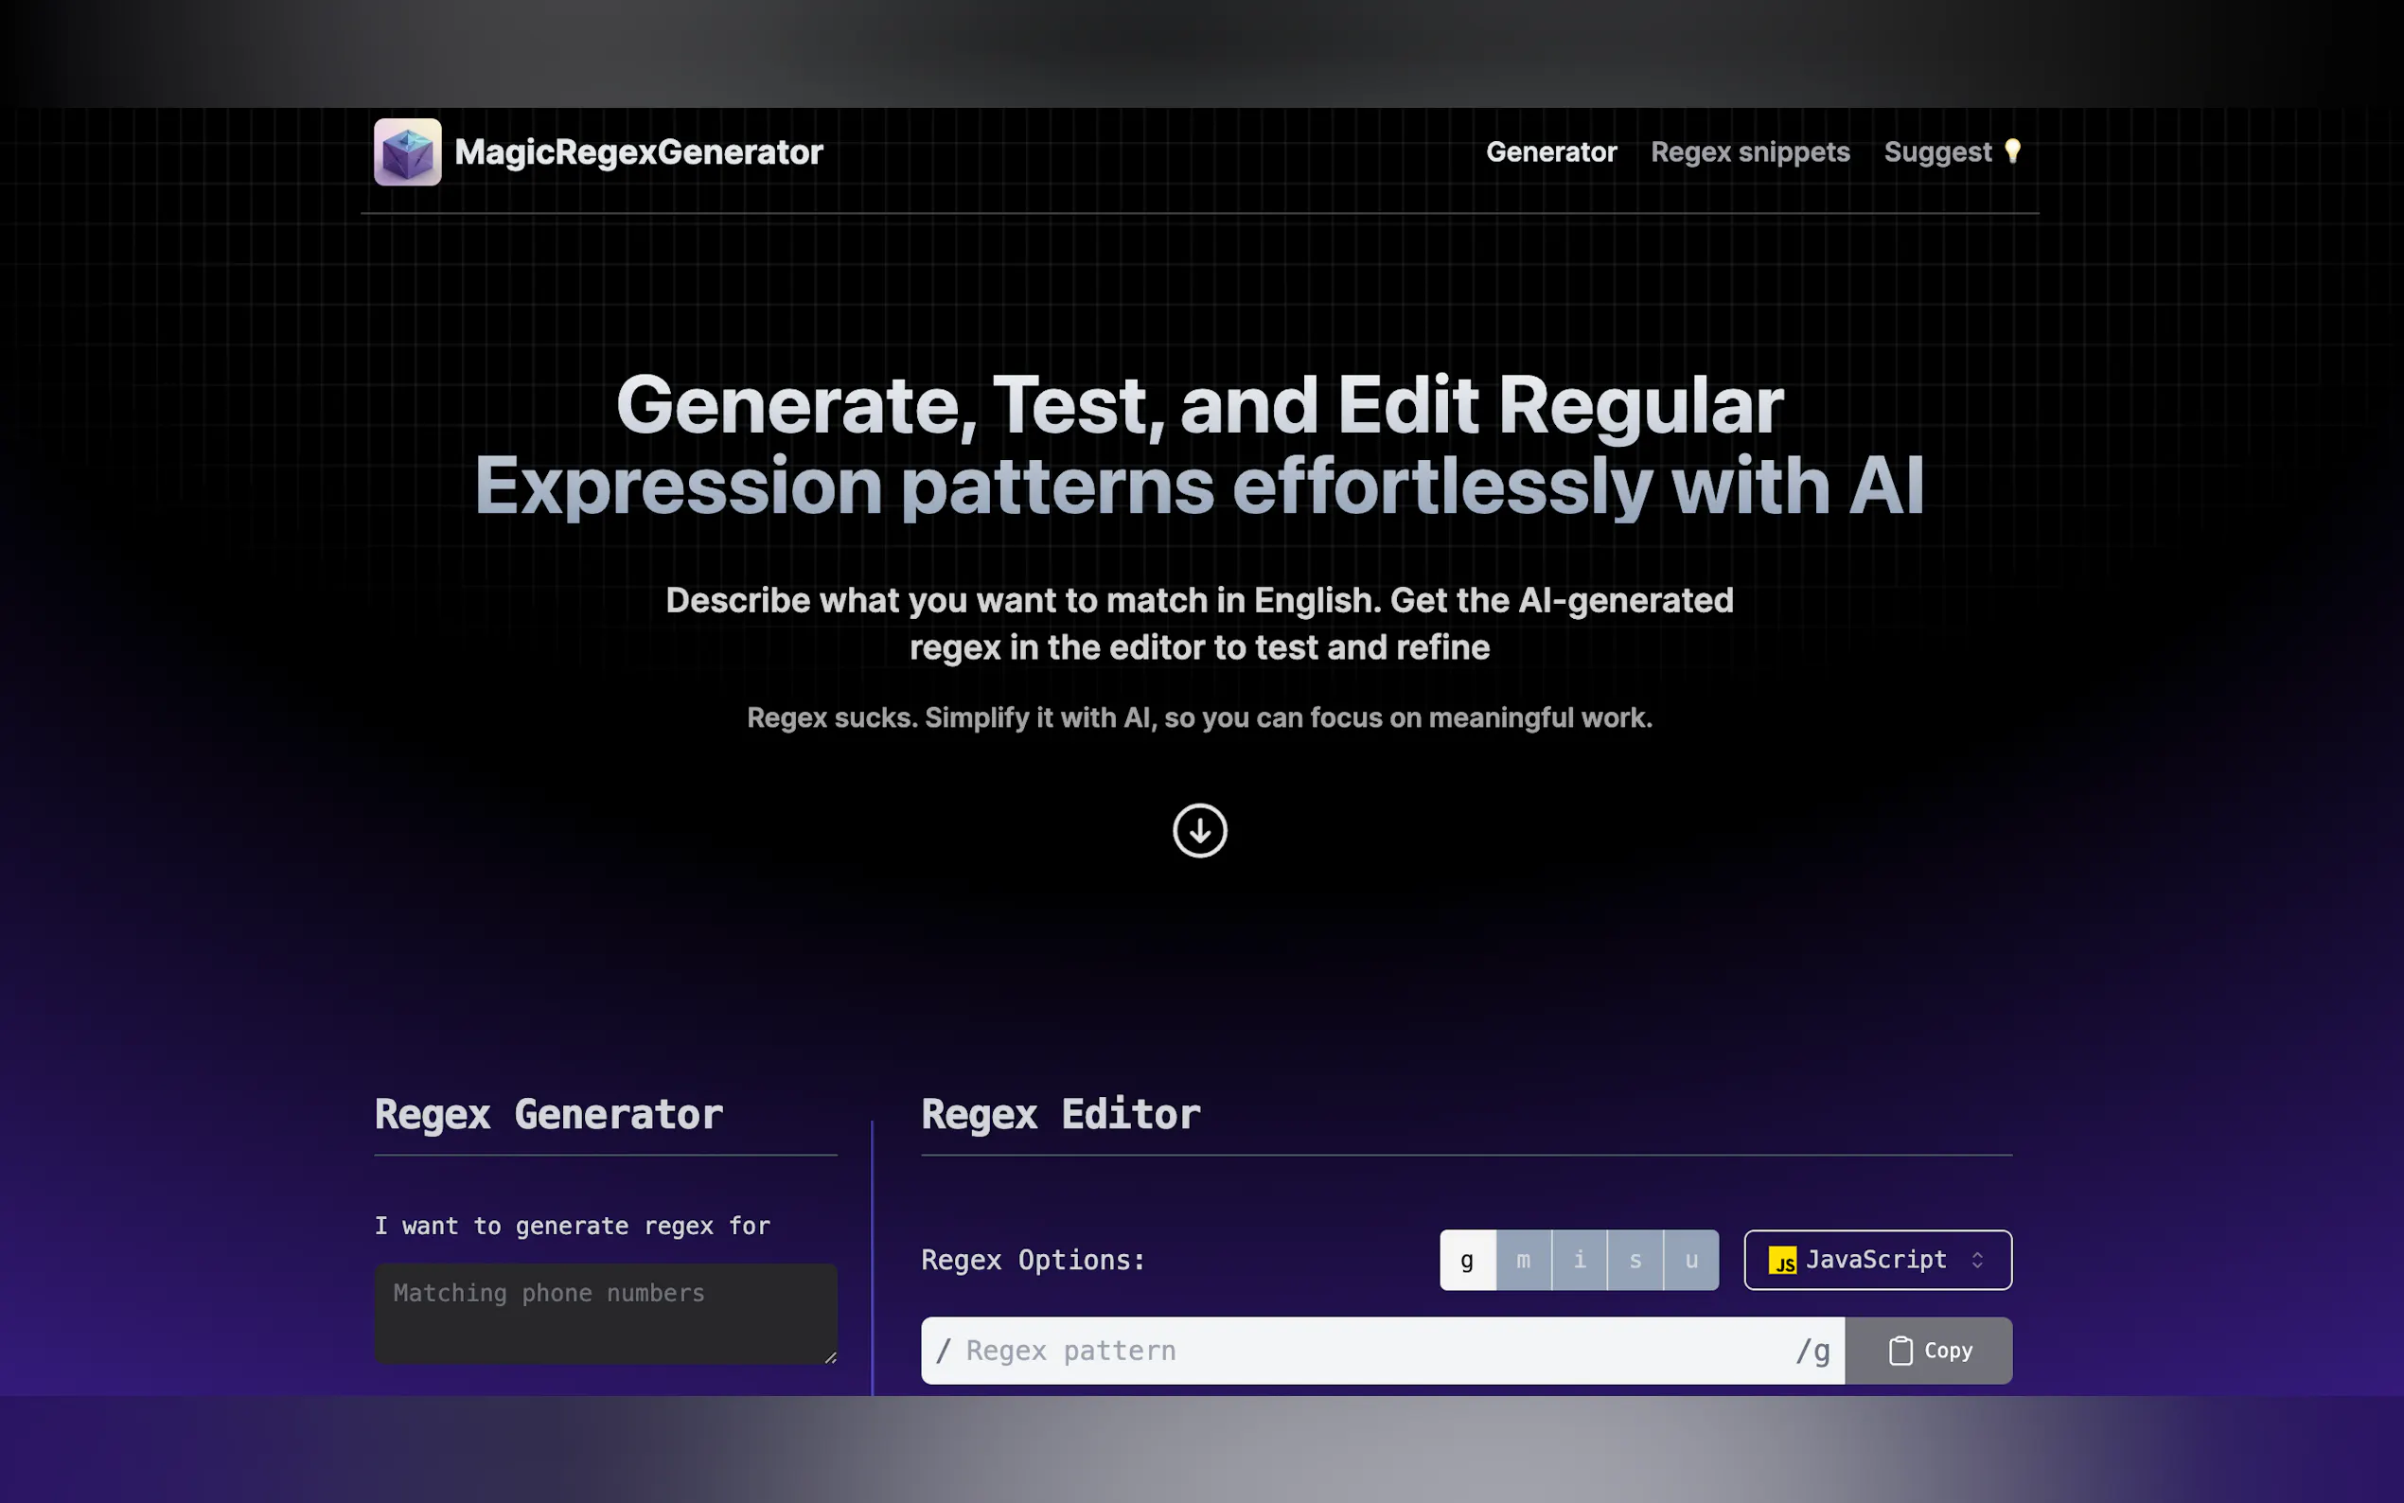Image resolution: width=2404 pixels, height=1503 pixels.
Task: Turn on the dotall 's' flag
Action: 1635,1261
